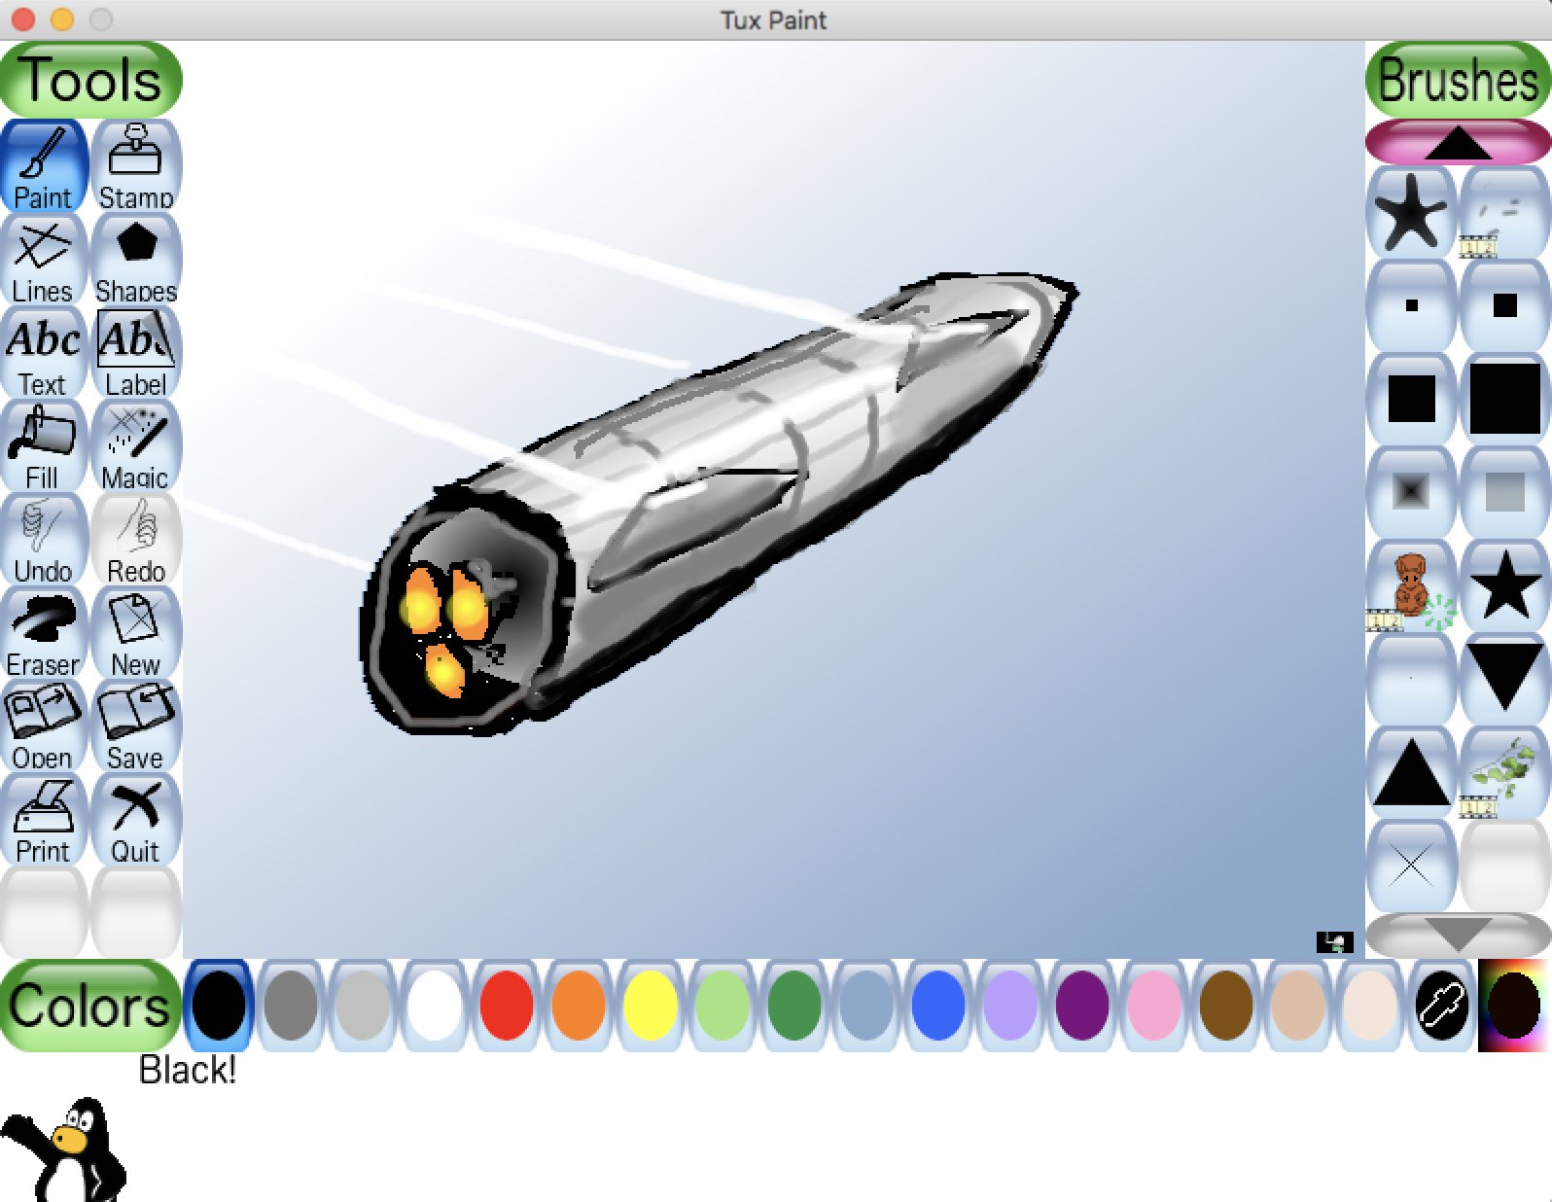
Task: Open the rainbow custom color palette
Action: tap(1514, 1005)
